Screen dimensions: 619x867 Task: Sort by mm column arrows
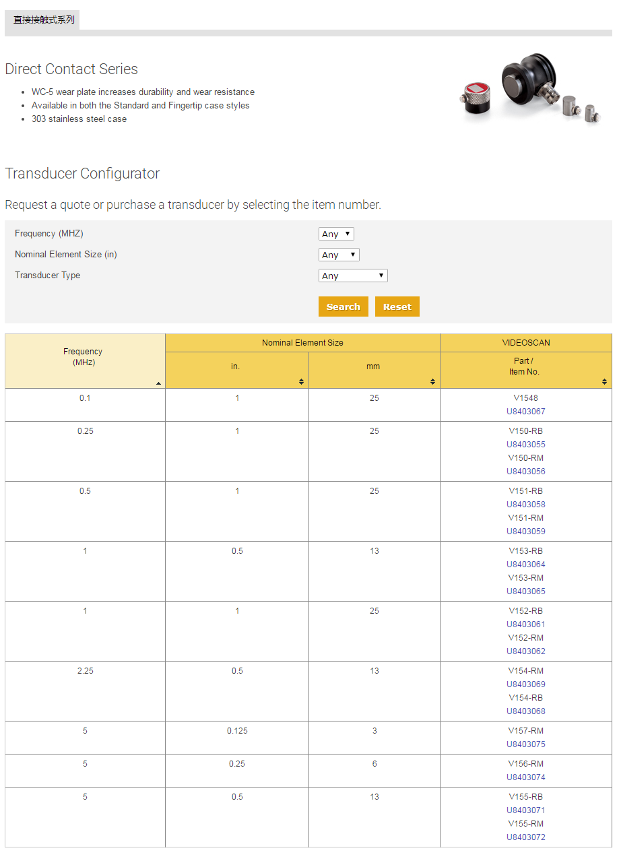tap(432, 382)
